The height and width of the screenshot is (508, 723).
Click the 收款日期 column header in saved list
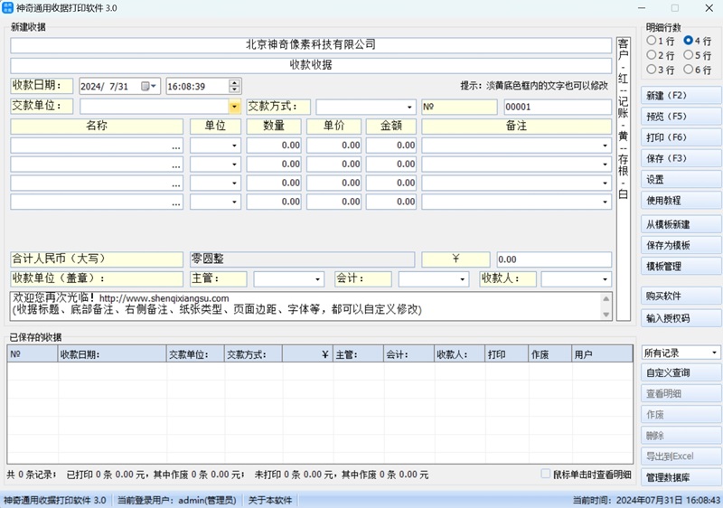pos(110,355)
